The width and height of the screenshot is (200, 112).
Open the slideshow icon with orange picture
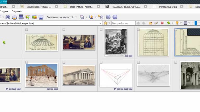[x=34, y=17]
